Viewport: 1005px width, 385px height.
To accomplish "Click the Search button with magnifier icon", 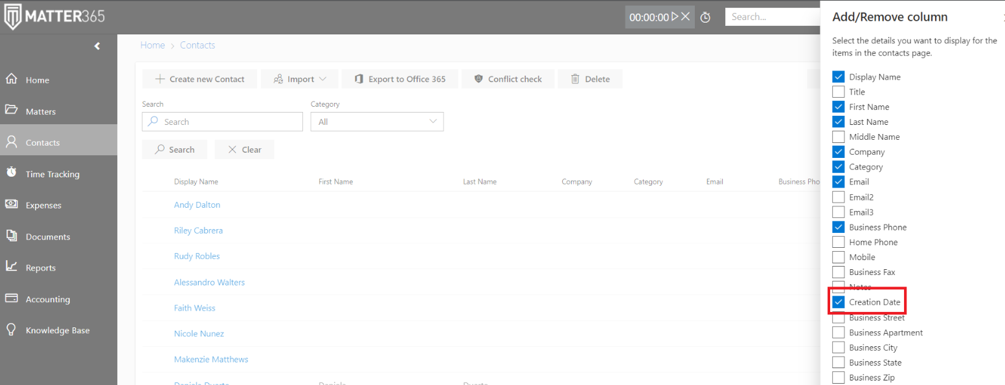I will click(x=175, y=149).
